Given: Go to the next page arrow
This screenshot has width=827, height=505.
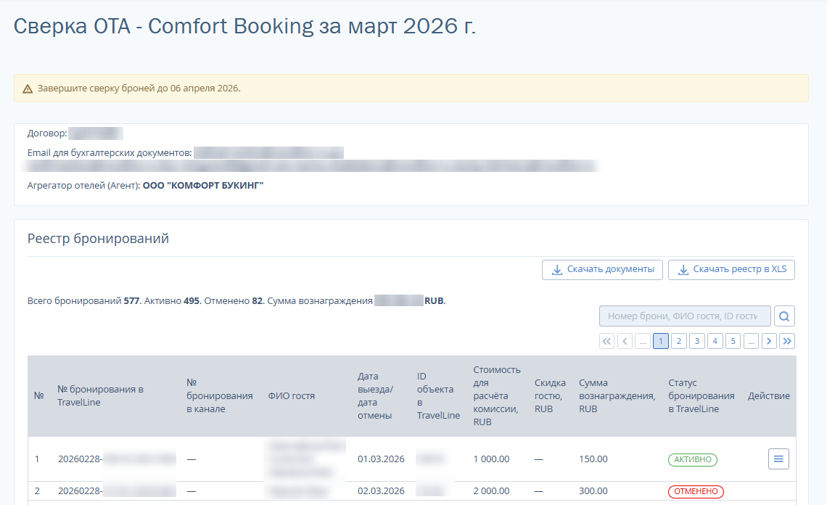Looking at the screenshot, I should pos(769,341).
